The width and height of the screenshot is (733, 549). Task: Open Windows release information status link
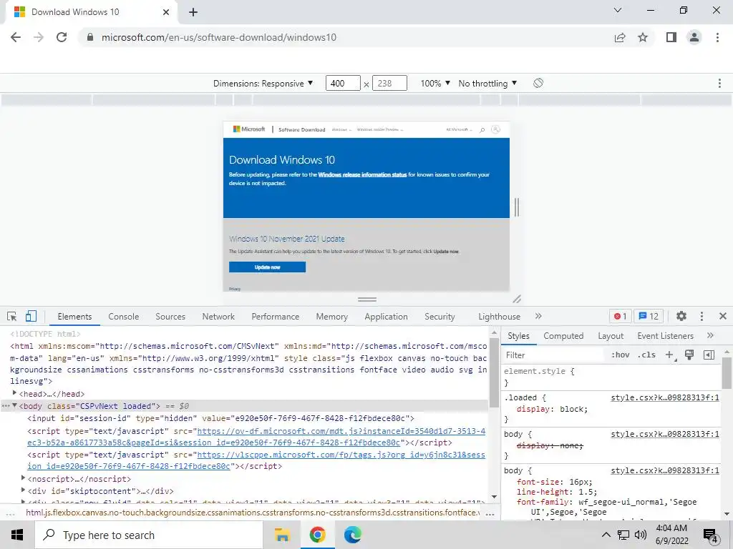pos(362,174)
